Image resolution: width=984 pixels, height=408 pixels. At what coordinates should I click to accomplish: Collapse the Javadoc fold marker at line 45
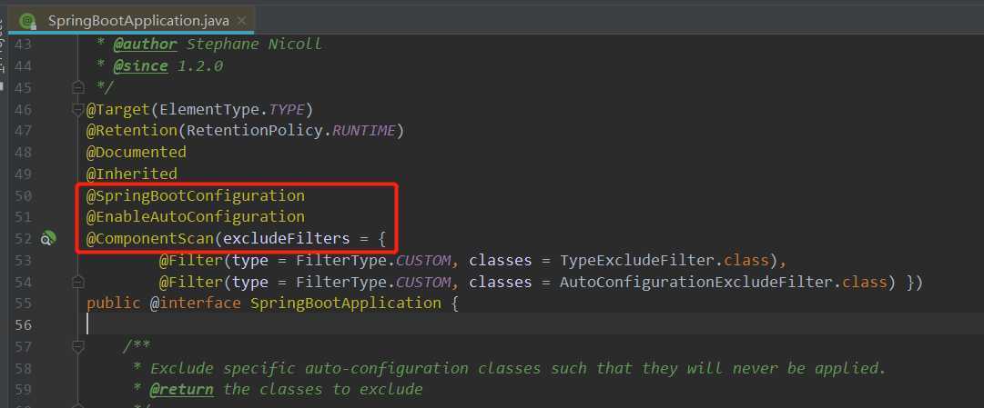tap(77, 87)
